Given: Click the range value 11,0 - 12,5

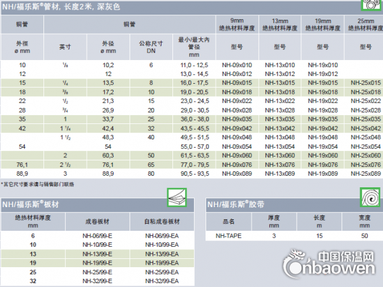Looking at the screenshot, I should pos(194,65).
